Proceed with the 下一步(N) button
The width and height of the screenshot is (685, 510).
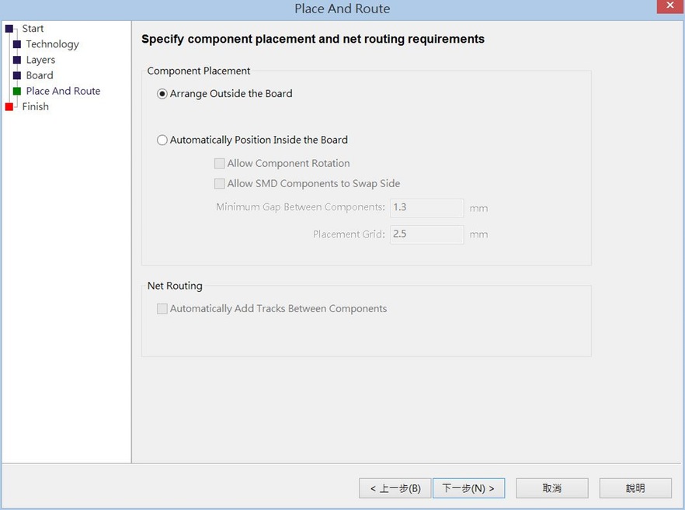469,488
